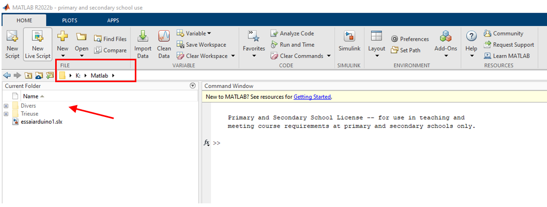Expand the Trieuse folder tree node
547x207 pixels.
tap(6, 114)
